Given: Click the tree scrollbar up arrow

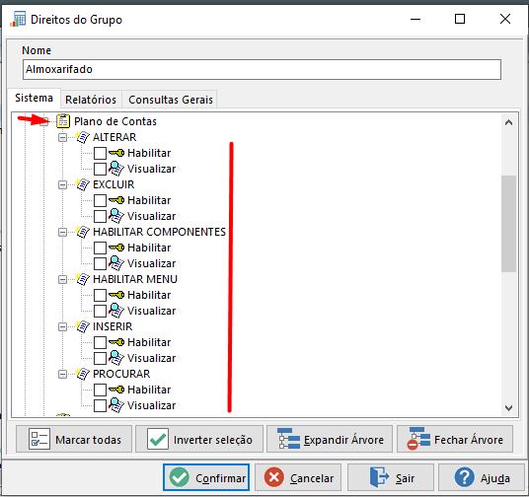Looking at the screenshot, I should pos(508,122).
